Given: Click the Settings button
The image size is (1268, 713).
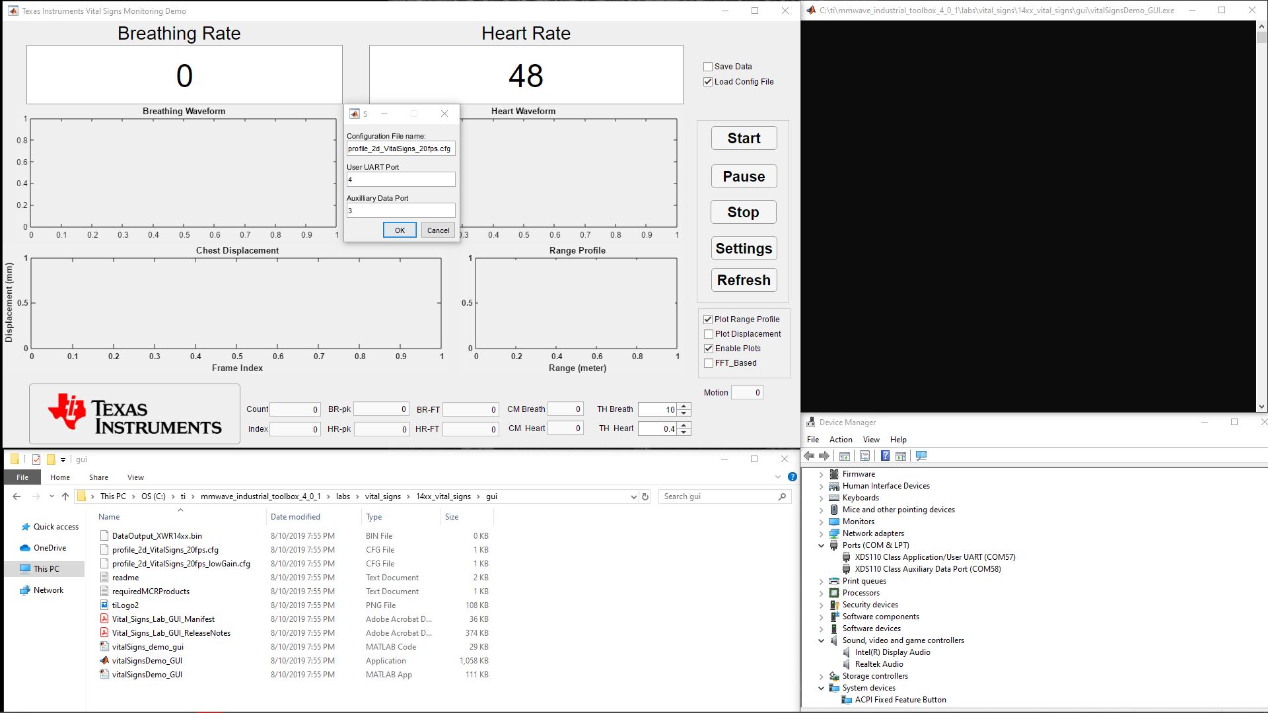Looking at the screenshot, I should point(744,249).
